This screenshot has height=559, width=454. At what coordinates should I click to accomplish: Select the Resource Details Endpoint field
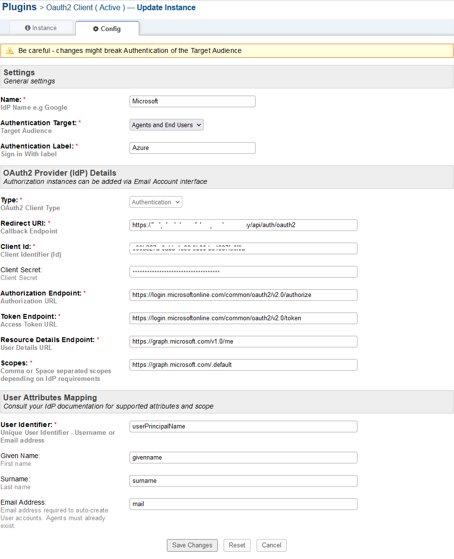coord(243,342)
